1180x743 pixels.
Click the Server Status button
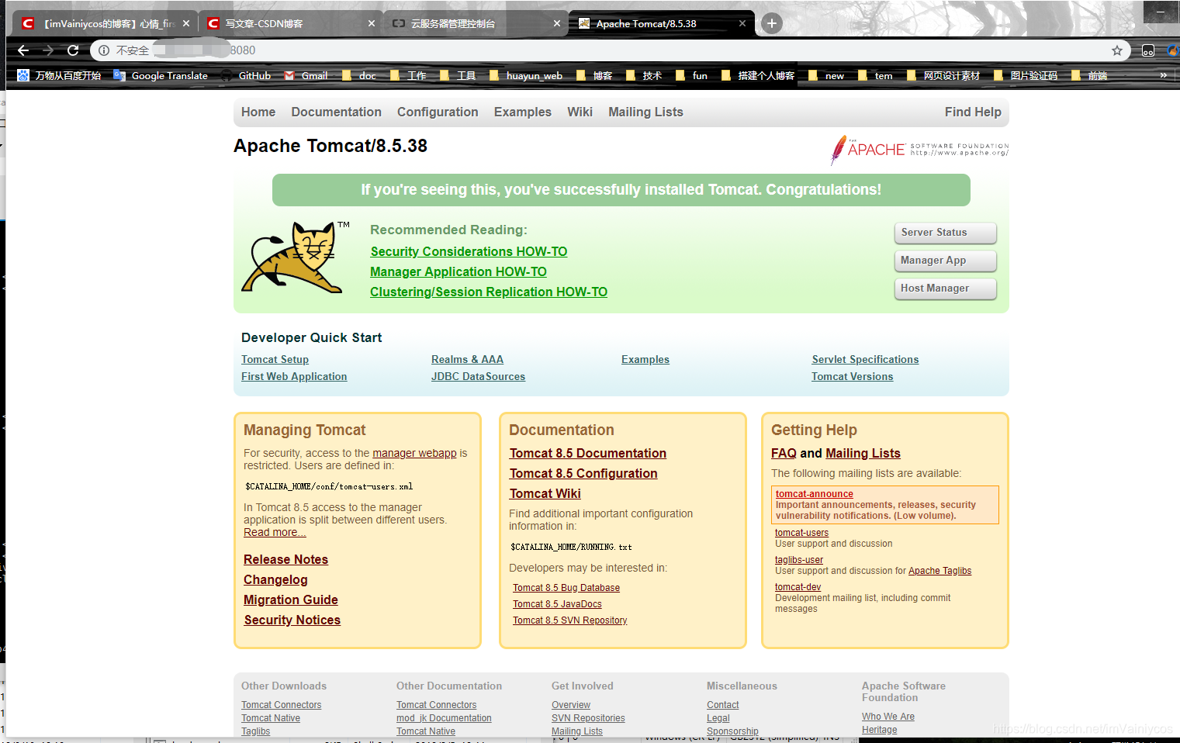[x=945, y=233]
